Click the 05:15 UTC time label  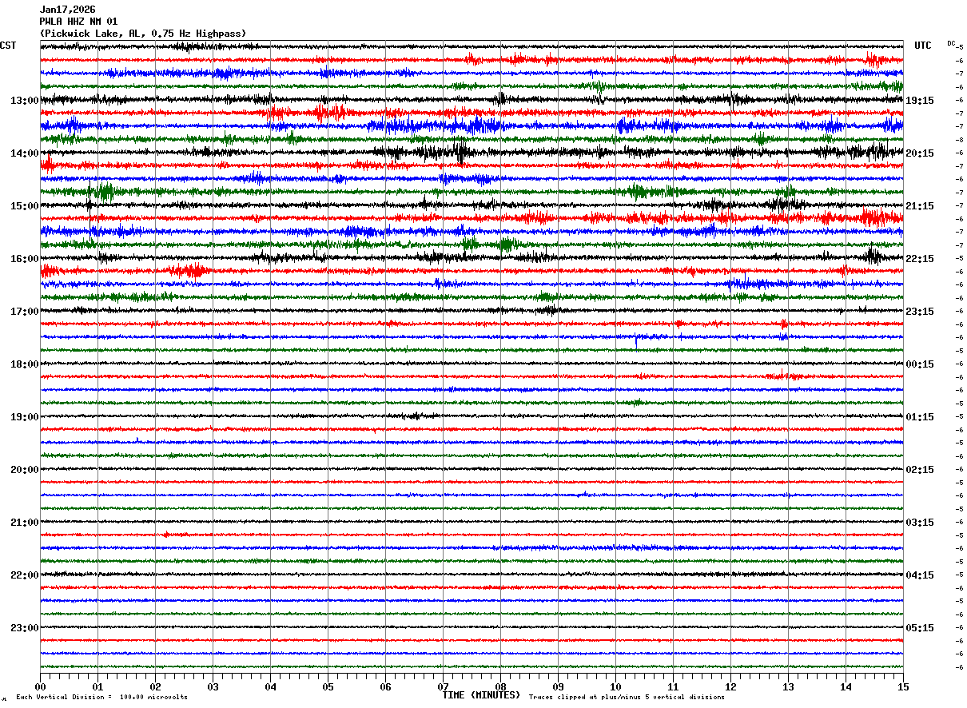coord(919,628)
